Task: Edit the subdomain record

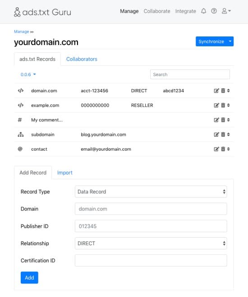Action: click(x=216, y=135)
